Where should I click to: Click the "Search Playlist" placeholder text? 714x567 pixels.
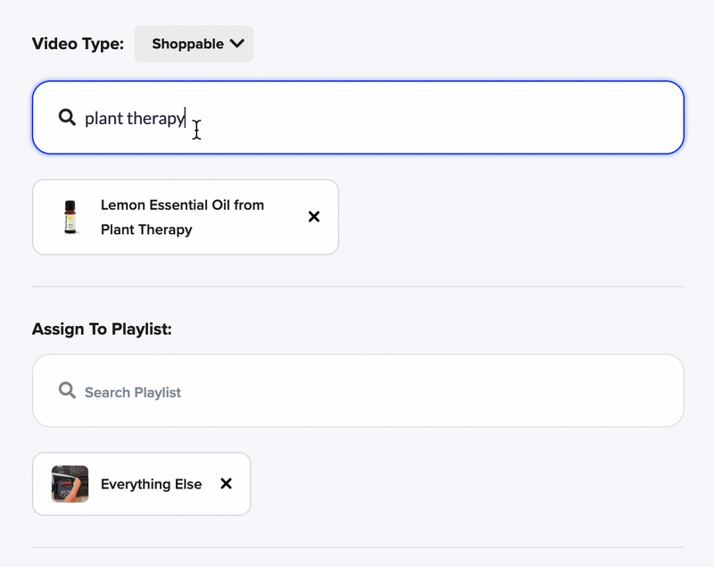(133, 393)
